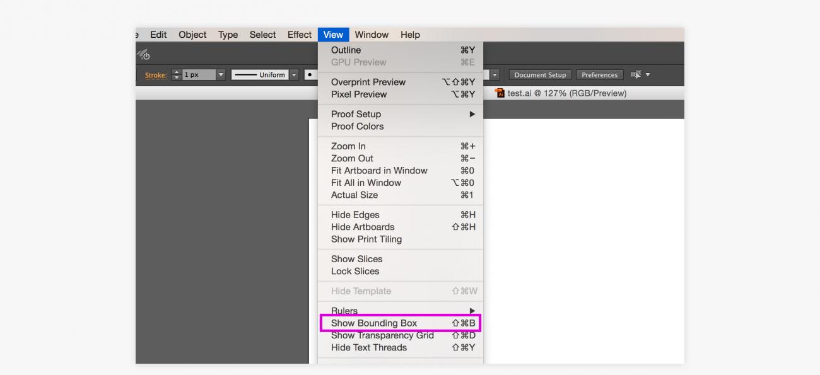Open the Edit menu

pyautogui.click(x=158, y=35)
